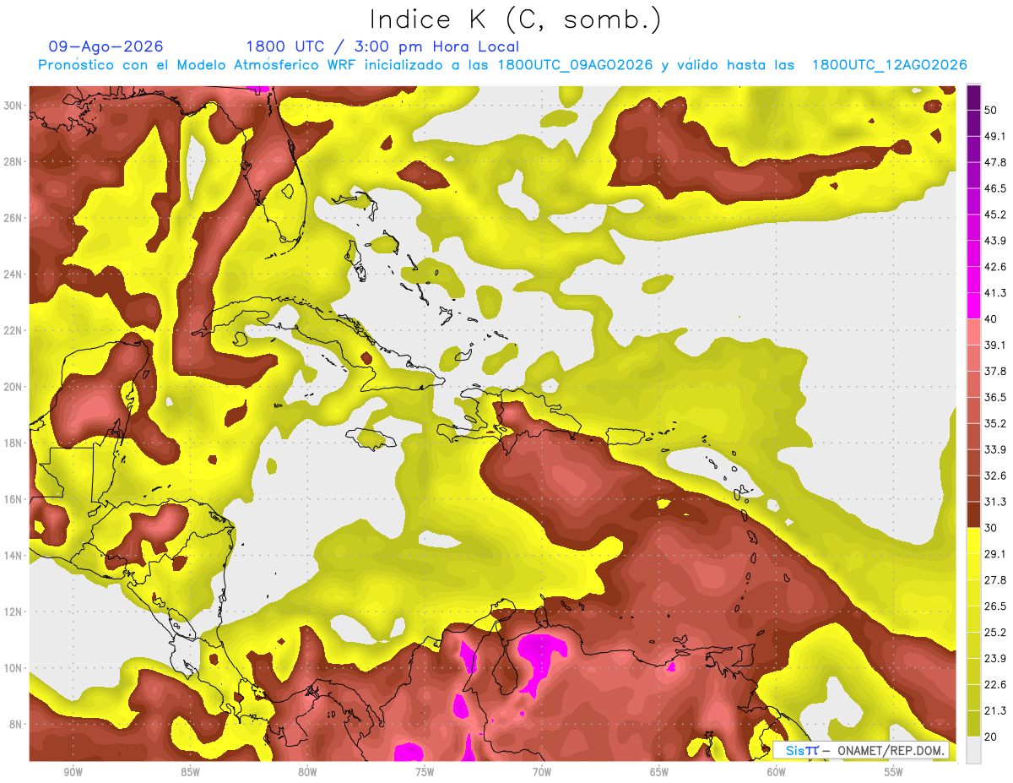Click the colorbar value label 49.1

(x=995, y=136)
